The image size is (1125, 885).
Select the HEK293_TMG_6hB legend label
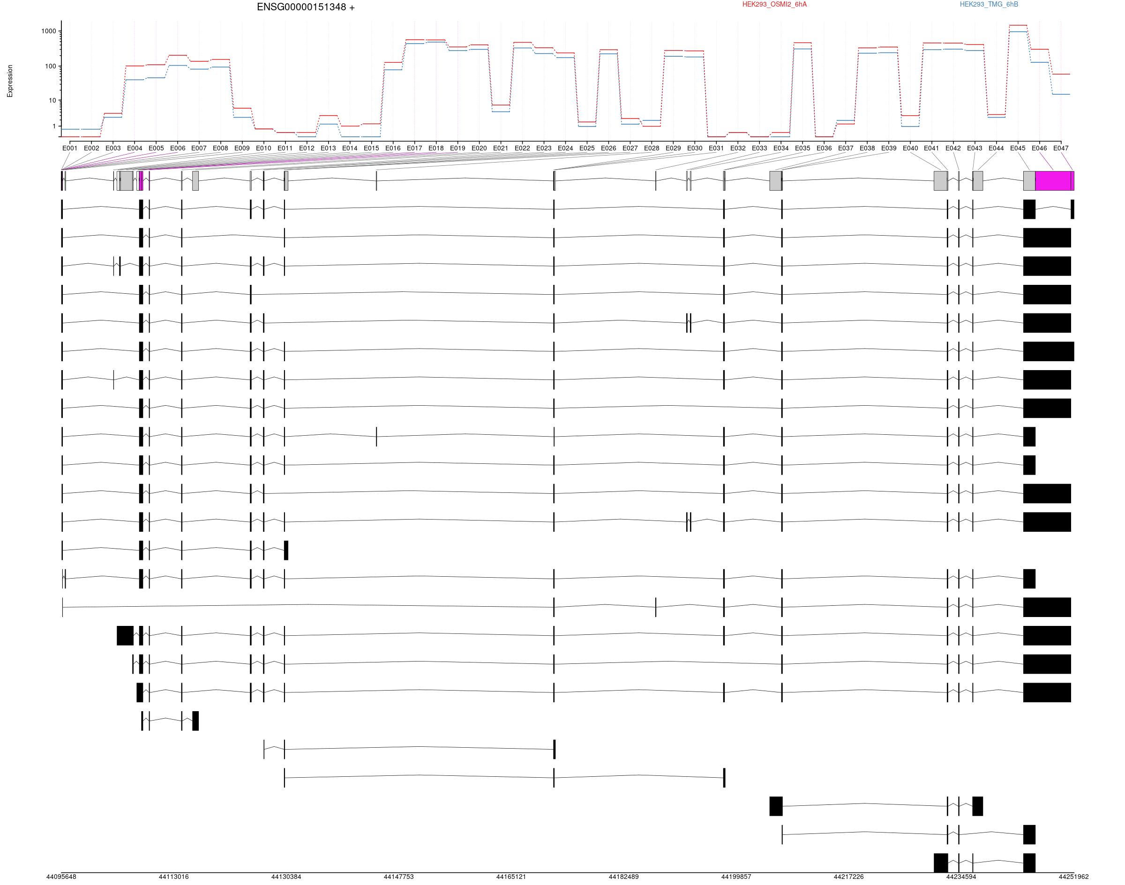tap(989, 5)
